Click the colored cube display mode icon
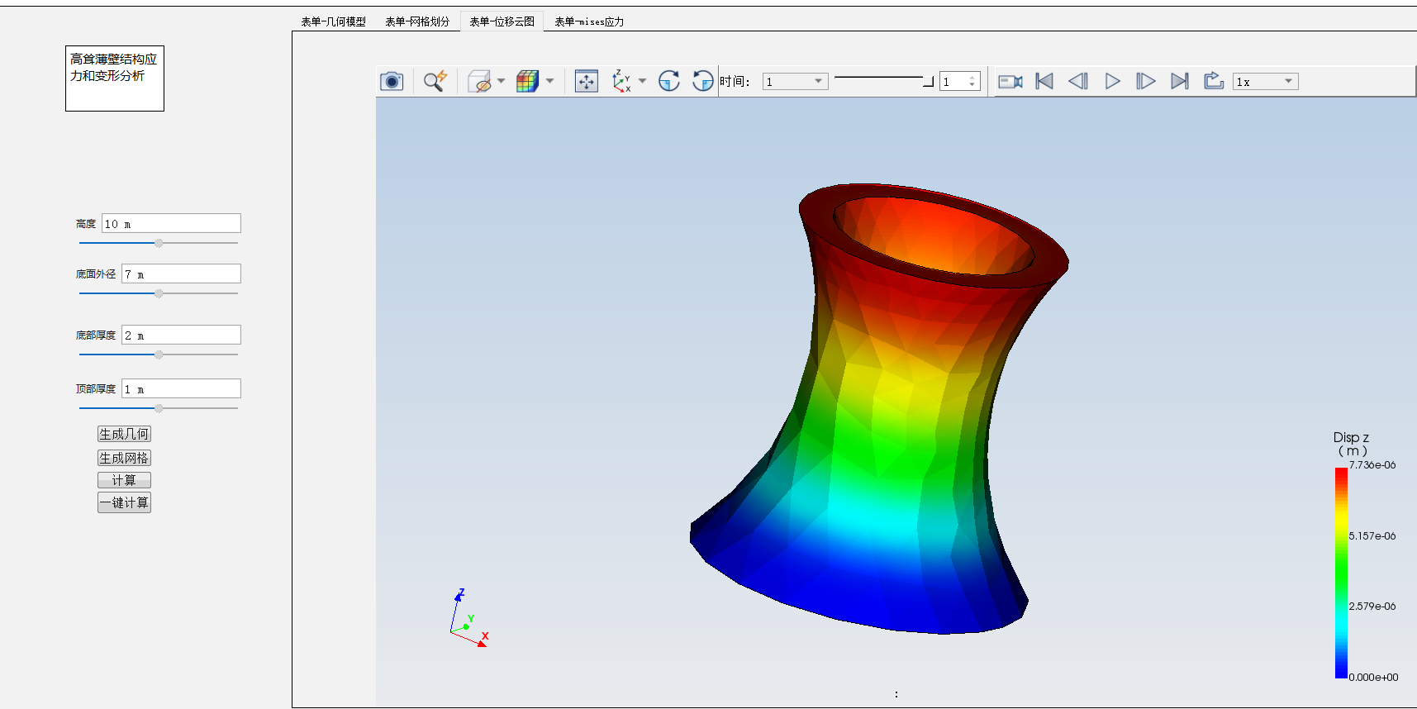The width and height of the screenshot is (1417, 709). pos(527,81)
